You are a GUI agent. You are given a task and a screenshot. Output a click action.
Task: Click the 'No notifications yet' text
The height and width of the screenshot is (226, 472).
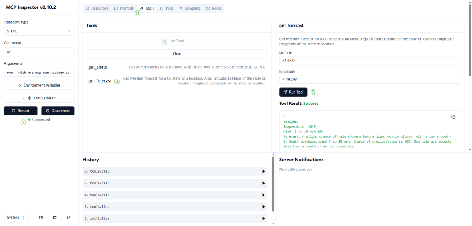(295, 170)
